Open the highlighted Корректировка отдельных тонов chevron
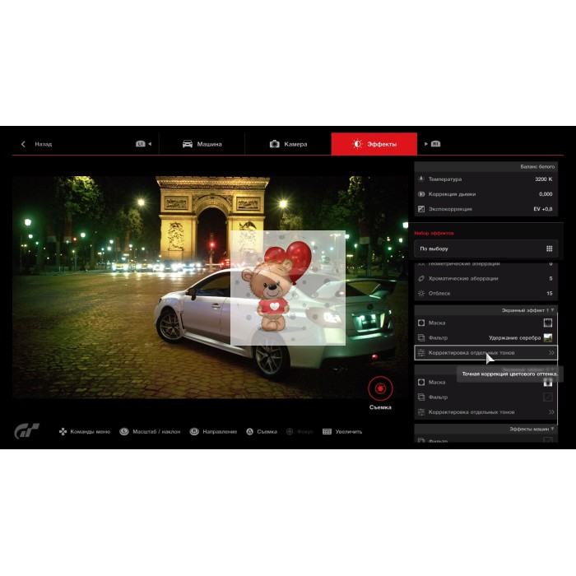Viewport: 576px width, 576px height. coord(551,353)
